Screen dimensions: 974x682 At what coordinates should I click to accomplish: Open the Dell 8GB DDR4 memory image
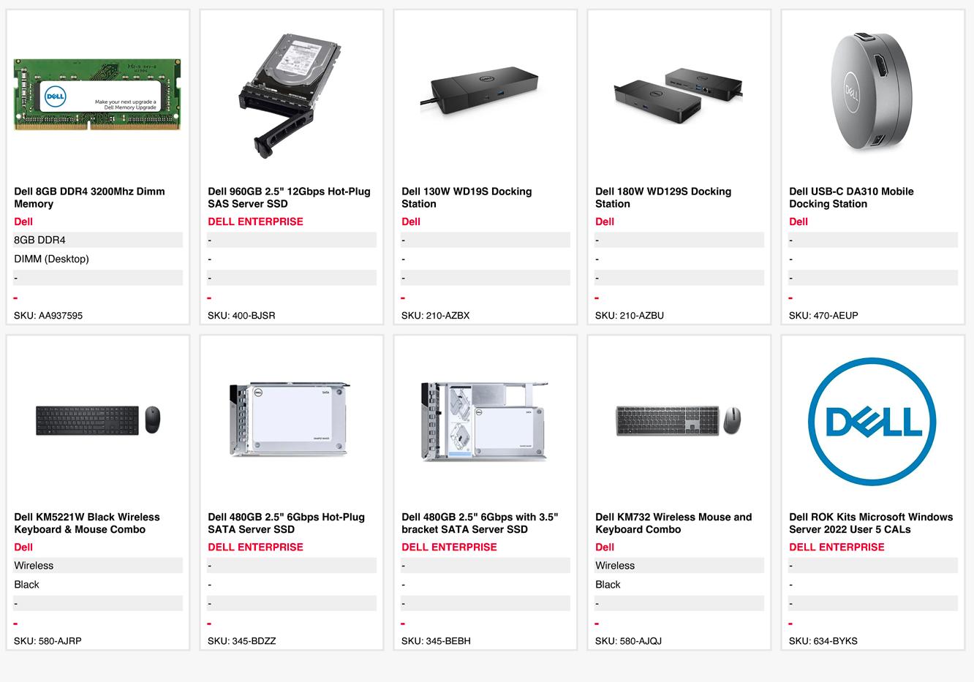pyautogui.click(x=97, y=96)
